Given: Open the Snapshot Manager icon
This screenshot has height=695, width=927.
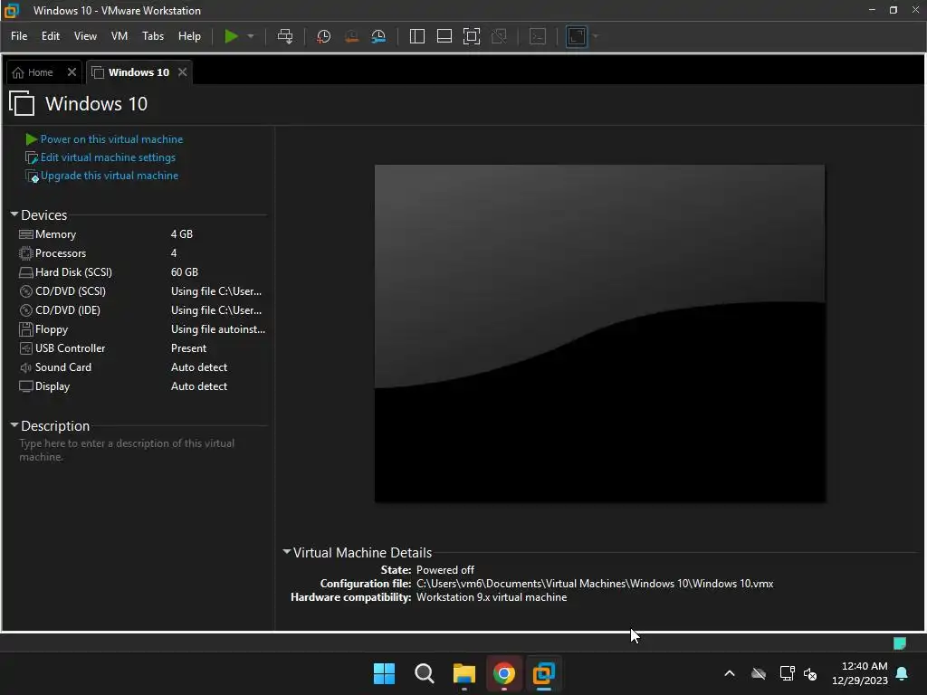Looking at the screenshot, I should click(378, 36).
